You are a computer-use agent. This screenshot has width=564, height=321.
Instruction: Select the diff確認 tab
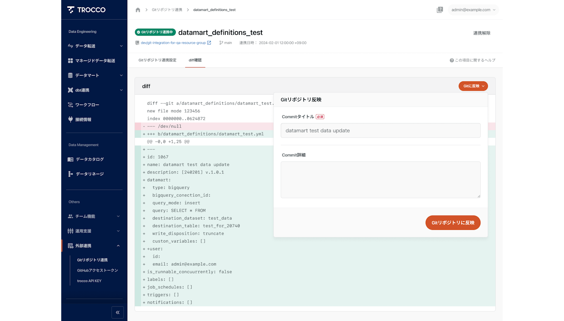(x=195, y=60)
